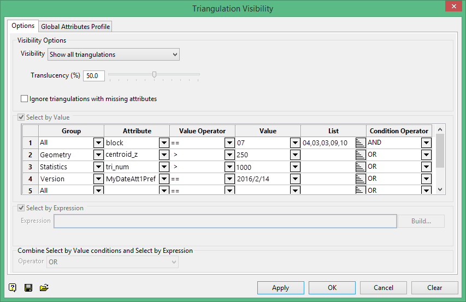Open list picker icon for row 3
Screen dimensions: 466x302
point(361,167)
